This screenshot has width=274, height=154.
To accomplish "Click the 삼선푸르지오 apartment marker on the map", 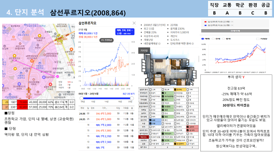I will coord(15,56).
